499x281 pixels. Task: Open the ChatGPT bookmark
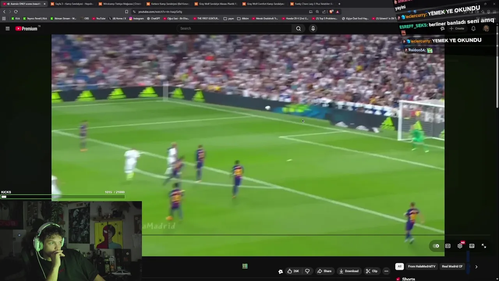pyautogui.click(x=154, y=18)
